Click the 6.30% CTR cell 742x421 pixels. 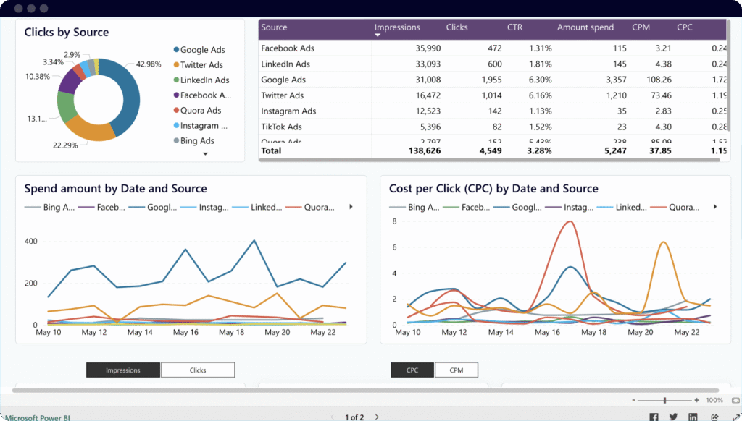[x=540, y=80]
